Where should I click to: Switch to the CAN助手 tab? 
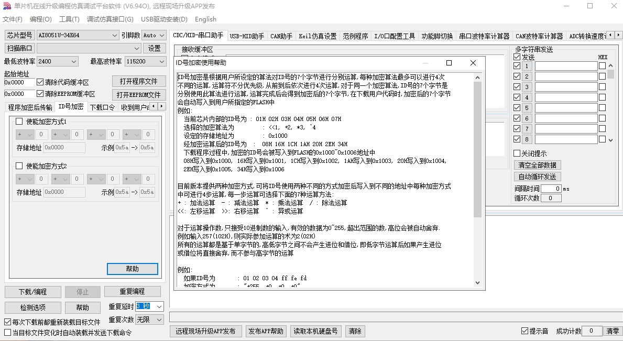click(x=281, y=36)
